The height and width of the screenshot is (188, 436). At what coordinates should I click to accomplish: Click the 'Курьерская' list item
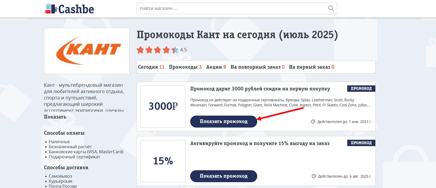tap(60, 181)
